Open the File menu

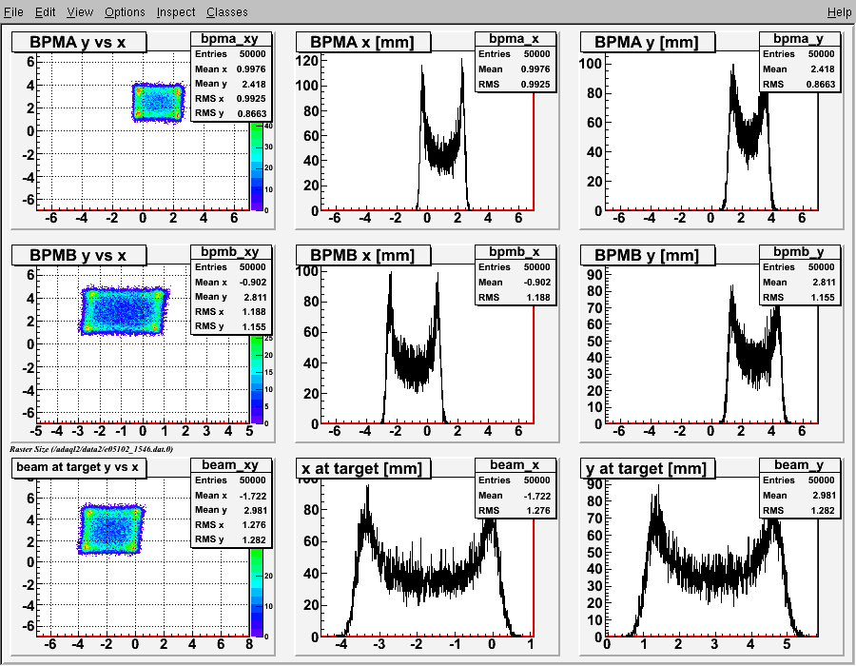click(x=13, y=12)
